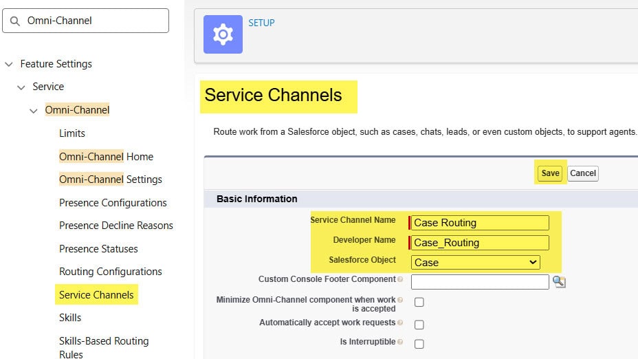This screenshot has width=638, height=359.
Task: Collapse the Feature Settings section
Action: pyautogui.click(x=9, y=65)
